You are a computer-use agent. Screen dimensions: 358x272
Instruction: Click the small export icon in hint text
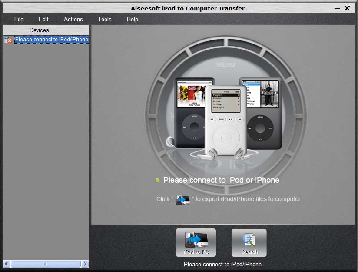(185, 199)
